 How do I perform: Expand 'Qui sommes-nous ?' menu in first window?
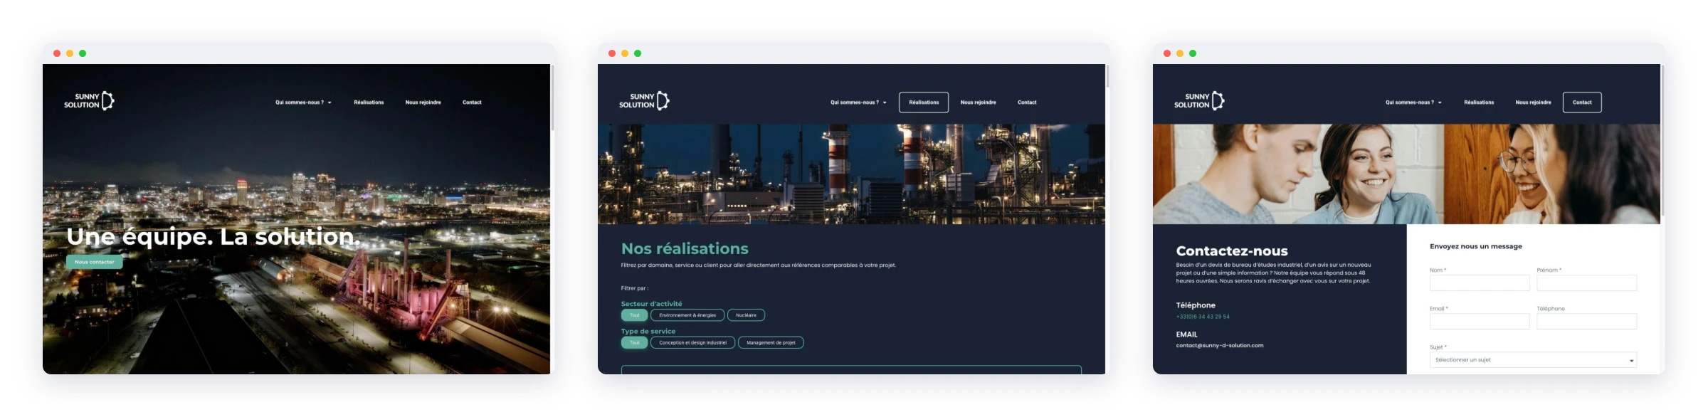(x=303, y=102)
